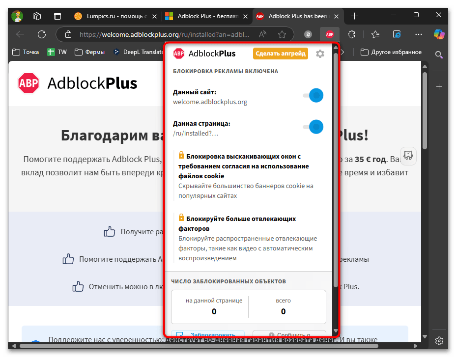Refresh the current page
The width and height of the screenshot is (456, 357).
pos(42,34)
